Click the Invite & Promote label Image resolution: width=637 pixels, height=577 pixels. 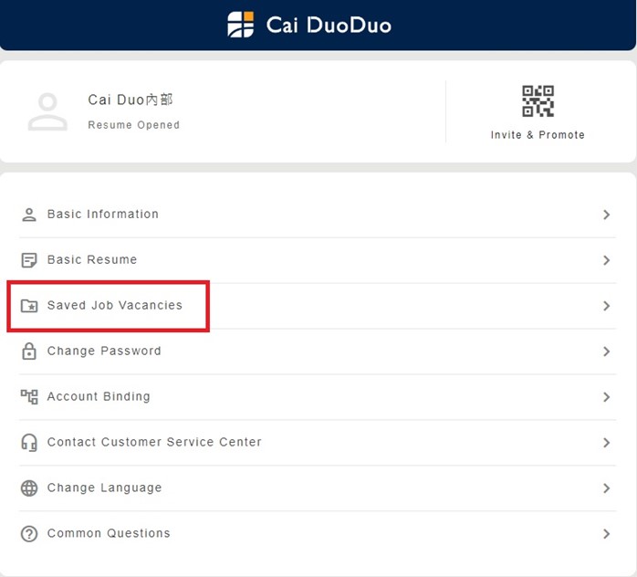tap(538, 135)
